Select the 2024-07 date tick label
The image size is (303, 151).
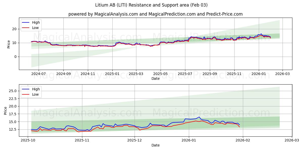(38, 73)
